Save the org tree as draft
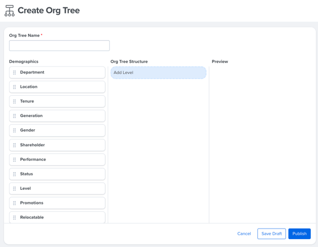318x247 pixels. point(271,234)
